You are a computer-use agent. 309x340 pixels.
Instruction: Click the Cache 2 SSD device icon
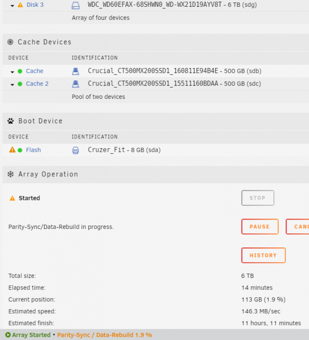(x=75, y=84)
